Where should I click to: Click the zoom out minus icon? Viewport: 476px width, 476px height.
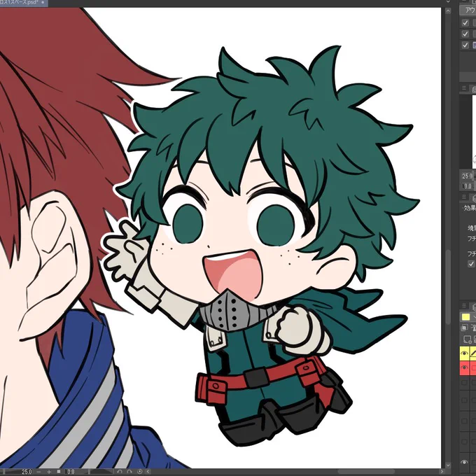39,472
